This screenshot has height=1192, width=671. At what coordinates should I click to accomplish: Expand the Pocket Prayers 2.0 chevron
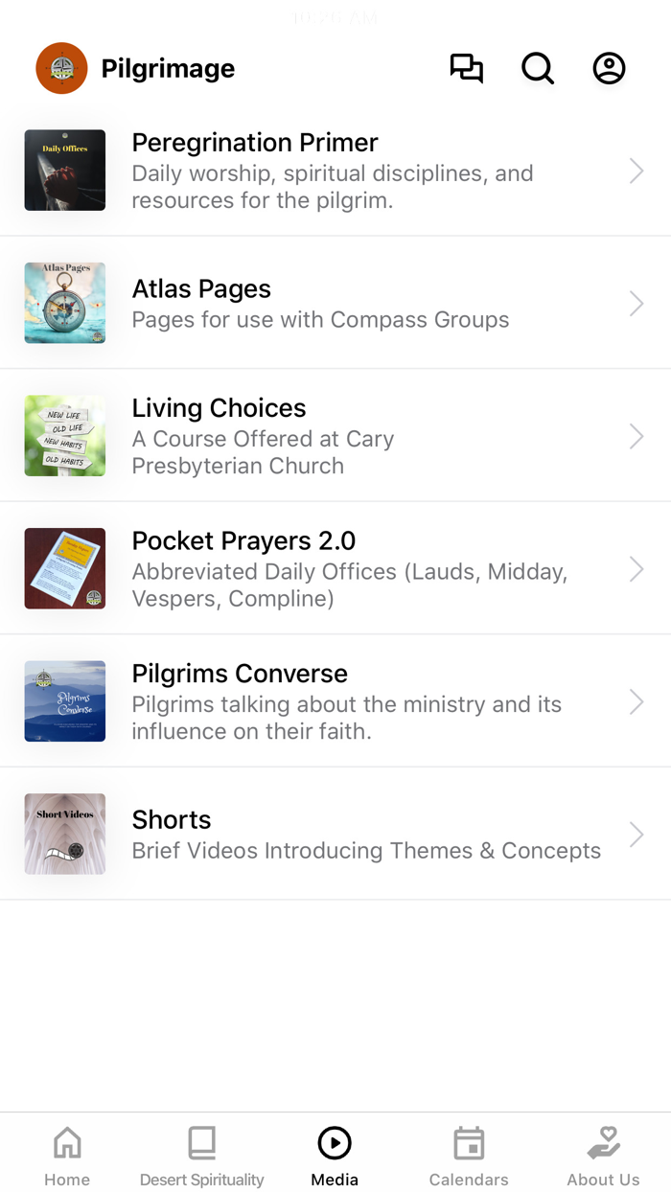pyautogui.click(x=636, y=568)
